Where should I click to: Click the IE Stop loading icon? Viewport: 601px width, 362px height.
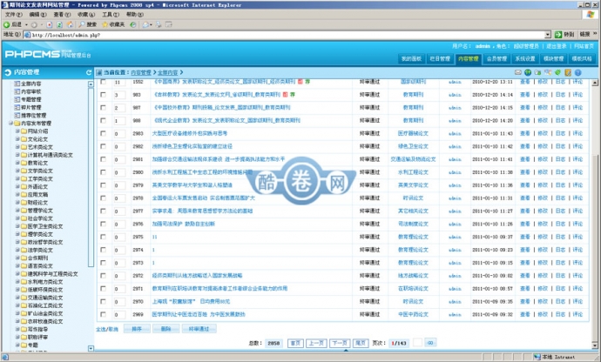coord(50,24)
